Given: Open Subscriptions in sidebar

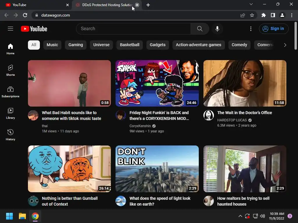Looking at the screenshot, I should [x=10, y=92].
